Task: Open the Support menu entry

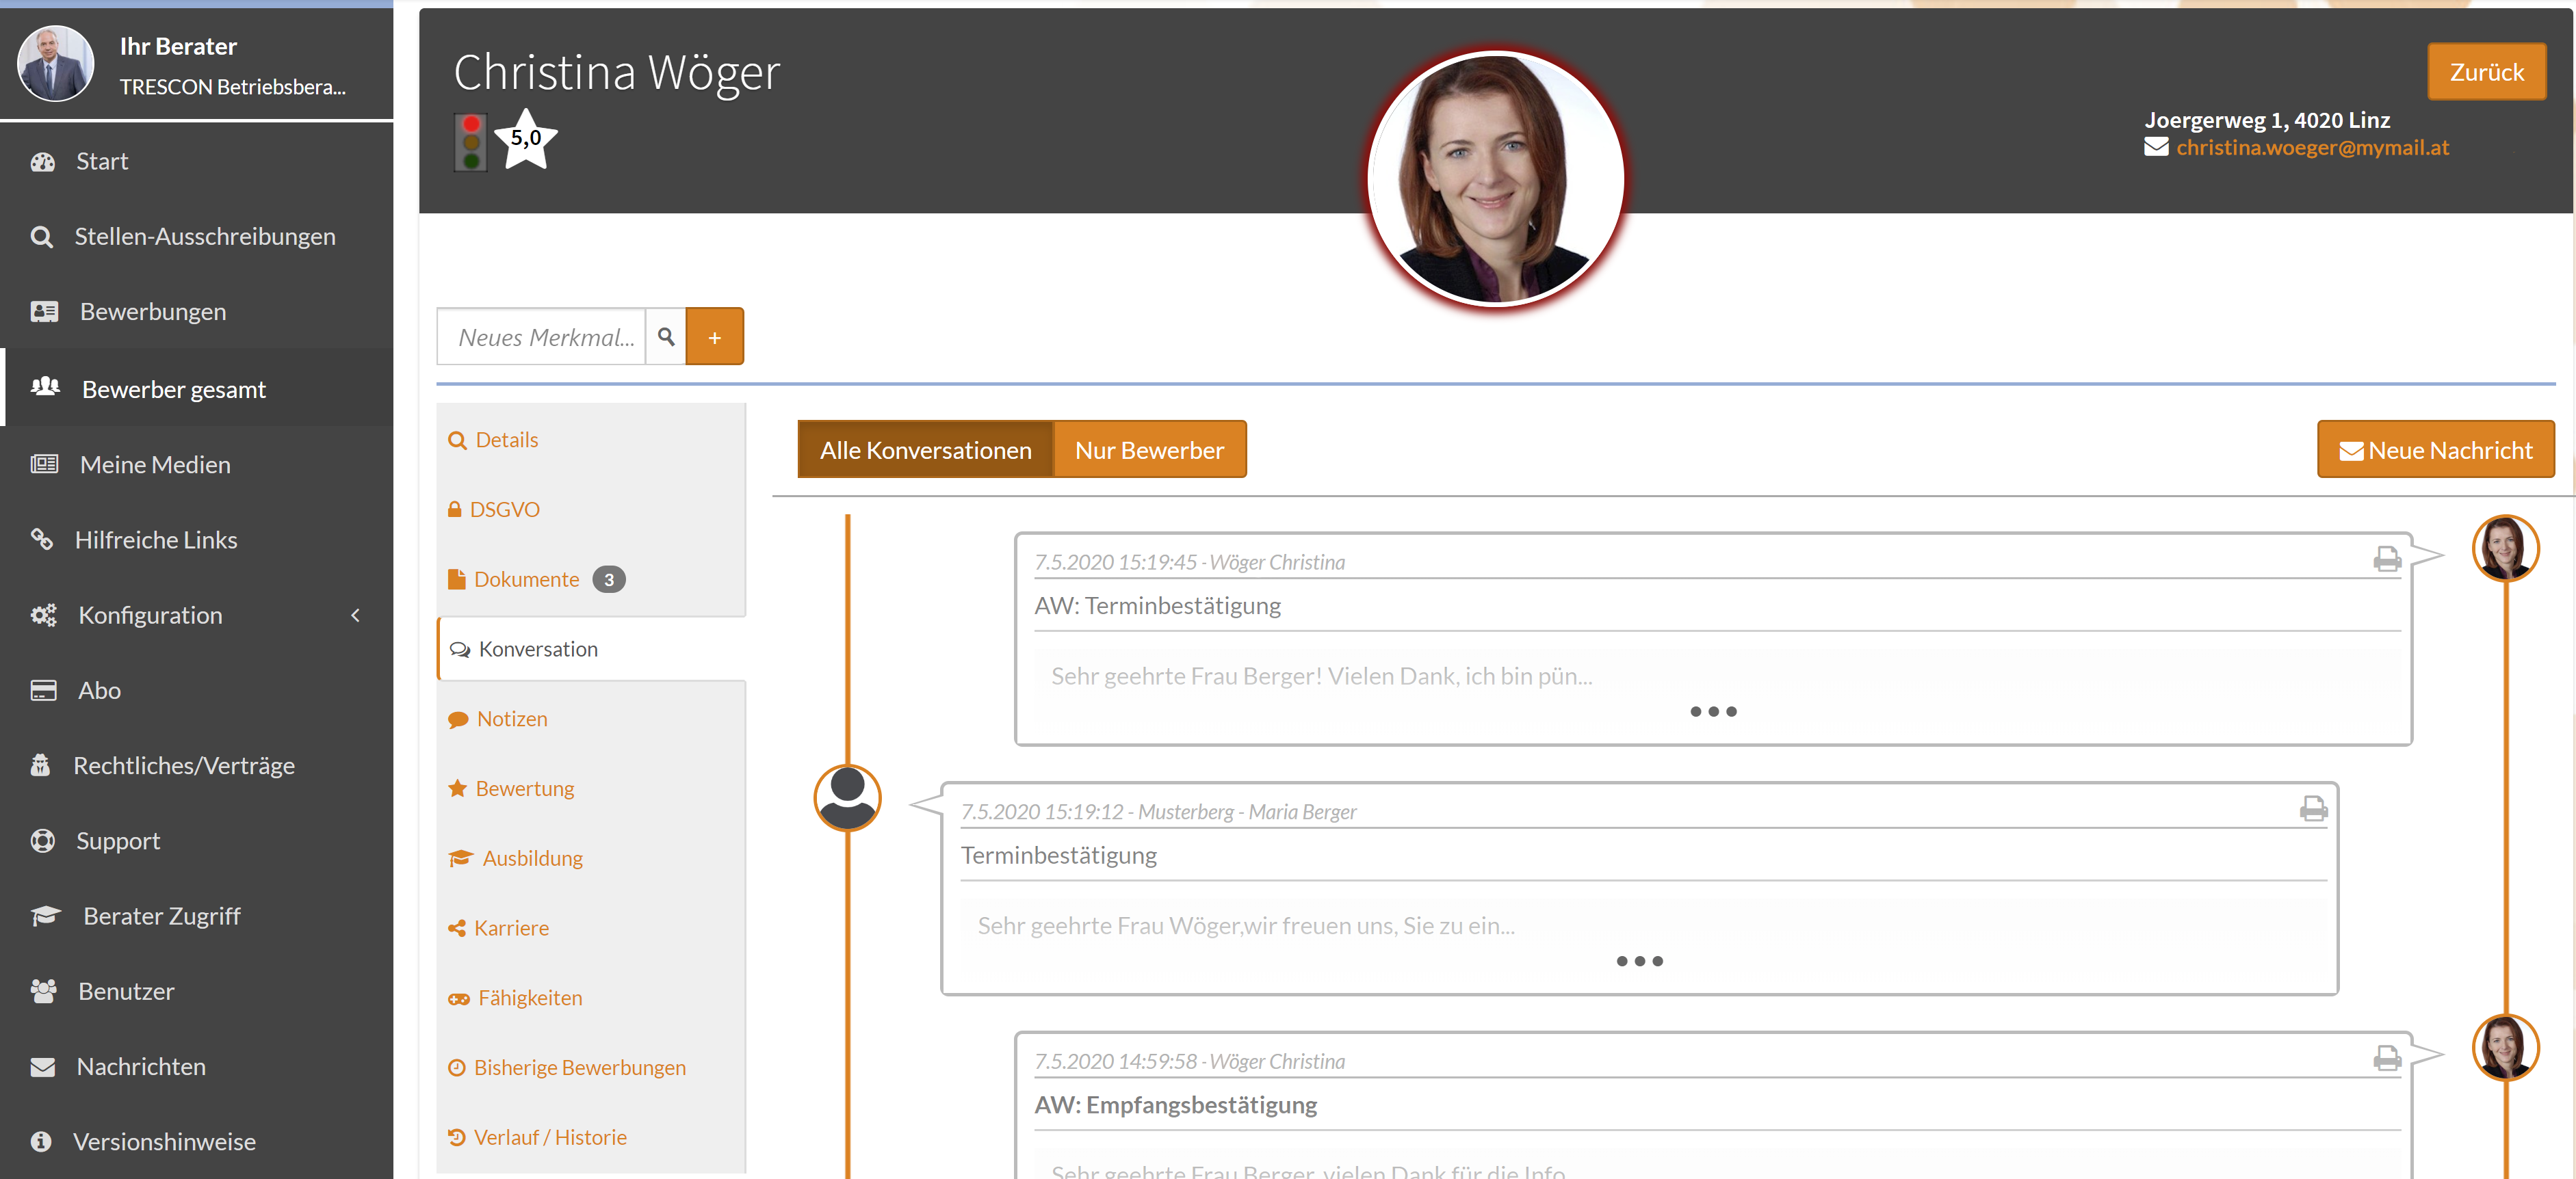Action: coord(196,841)
